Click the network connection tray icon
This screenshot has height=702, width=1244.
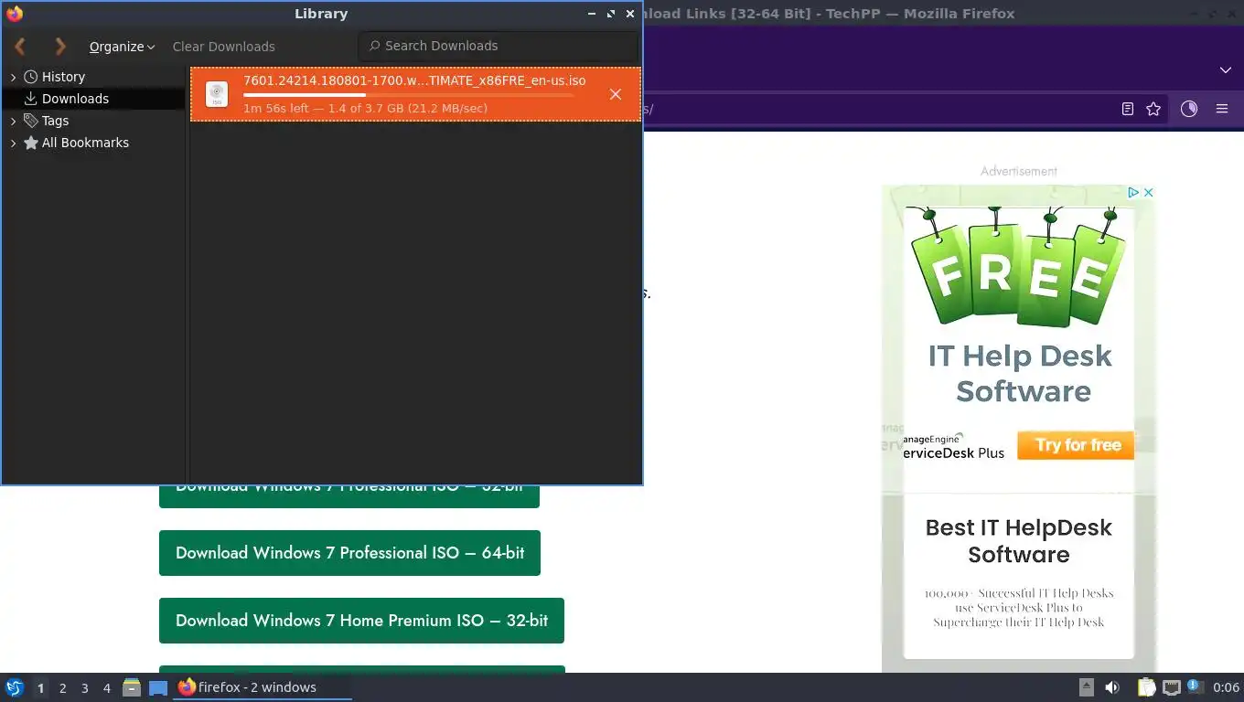1172,687
